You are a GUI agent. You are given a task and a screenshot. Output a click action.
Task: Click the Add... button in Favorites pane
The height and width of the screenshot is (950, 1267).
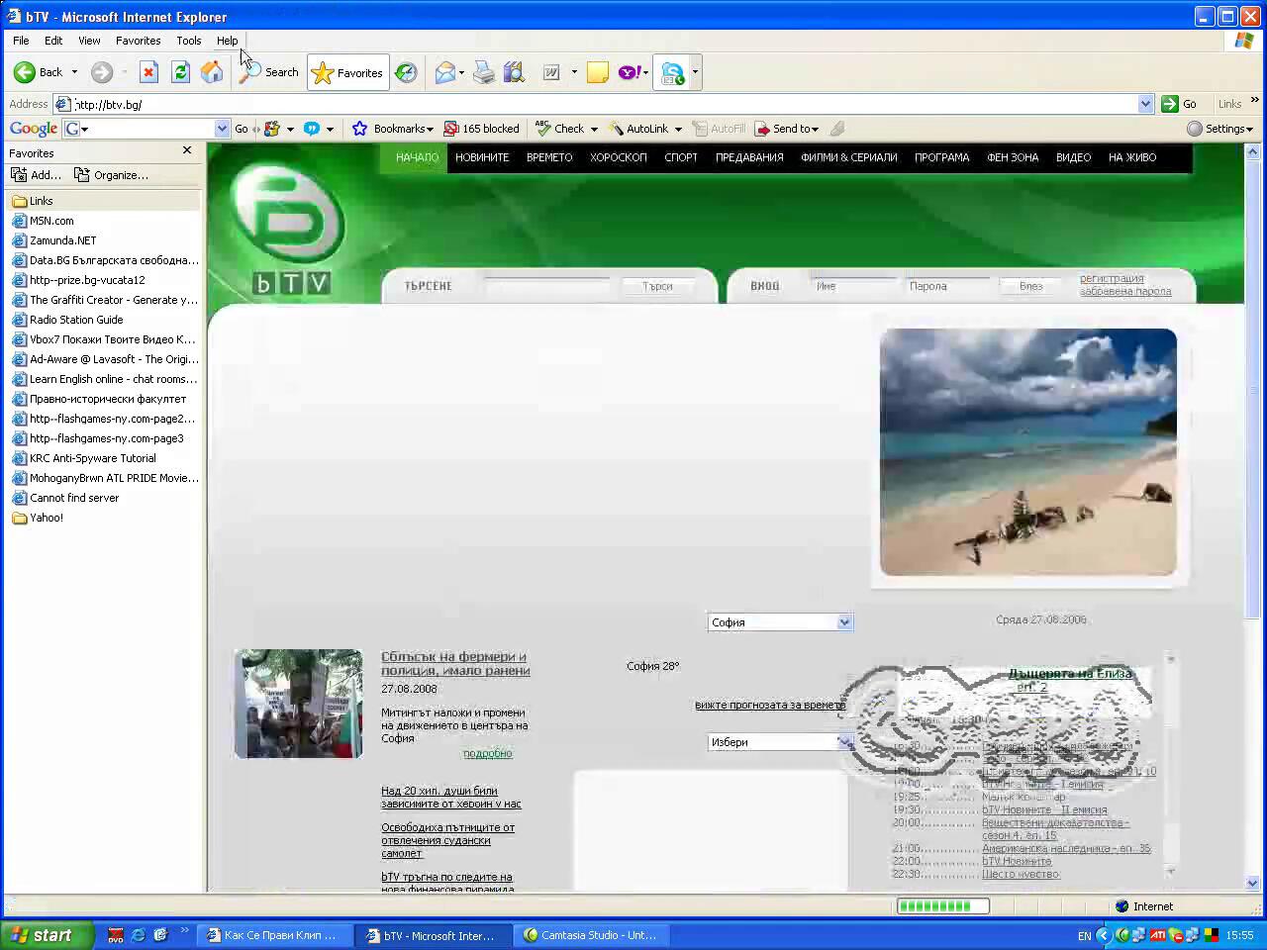(36, 175)
